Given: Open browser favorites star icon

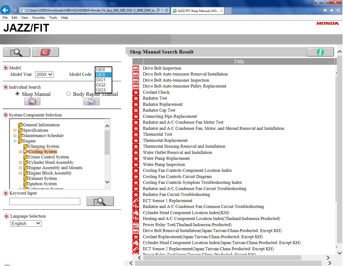Looking at the screenshot, I should click(331, 10).
